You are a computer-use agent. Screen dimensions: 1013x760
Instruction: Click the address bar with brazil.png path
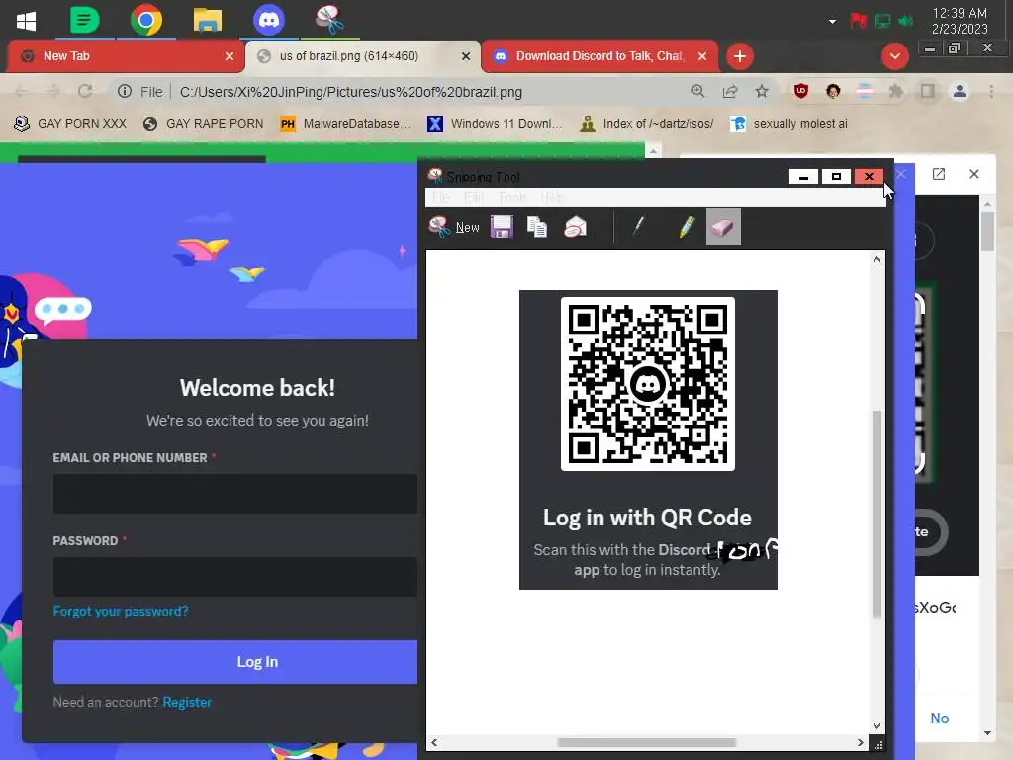(x=351, y=92)
